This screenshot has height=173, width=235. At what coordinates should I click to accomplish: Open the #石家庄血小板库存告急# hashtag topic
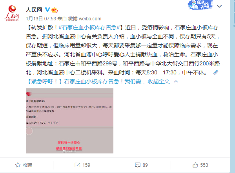(89, 27)
